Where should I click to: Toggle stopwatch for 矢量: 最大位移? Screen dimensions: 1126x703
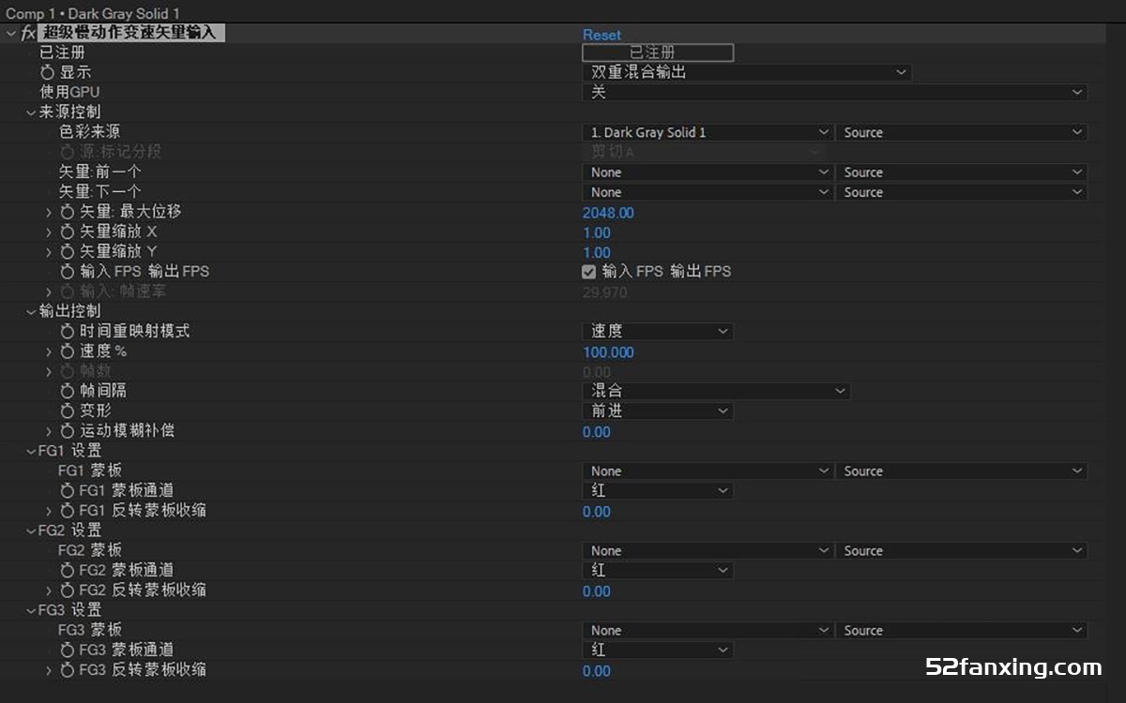tap(68, 212)
